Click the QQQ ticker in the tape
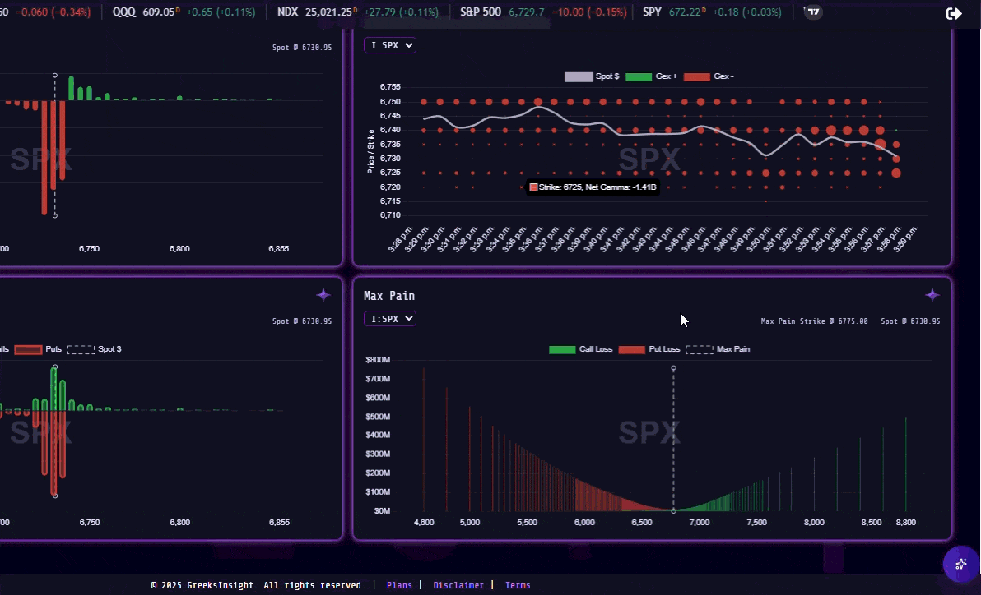 (x=124, y=12)
